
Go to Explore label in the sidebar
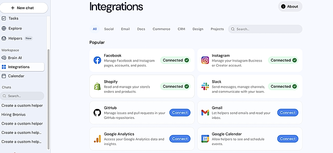15,28
